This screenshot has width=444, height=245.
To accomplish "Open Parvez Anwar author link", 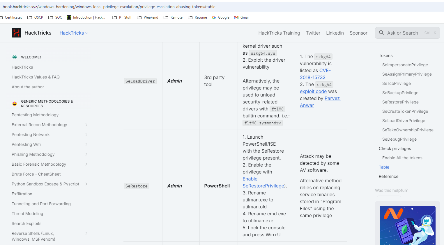I will (320, 102).
